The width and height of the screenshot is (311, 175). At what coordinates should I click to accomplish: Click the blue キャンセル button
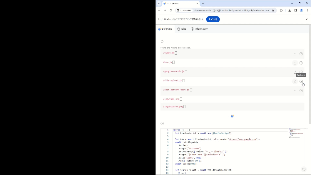tap(213, 19)
